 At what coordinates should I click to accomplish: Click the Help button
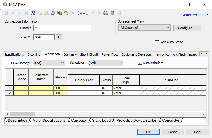point(197,132)
